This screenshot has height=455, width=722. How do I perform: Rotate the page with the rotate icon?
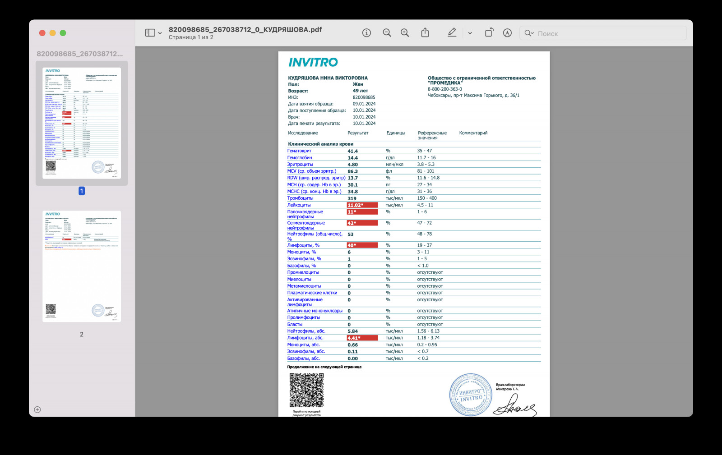click(x=489, y=32)
